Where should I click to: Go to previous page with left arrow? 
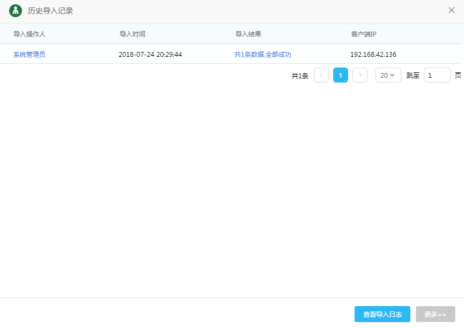pos(321,76)
